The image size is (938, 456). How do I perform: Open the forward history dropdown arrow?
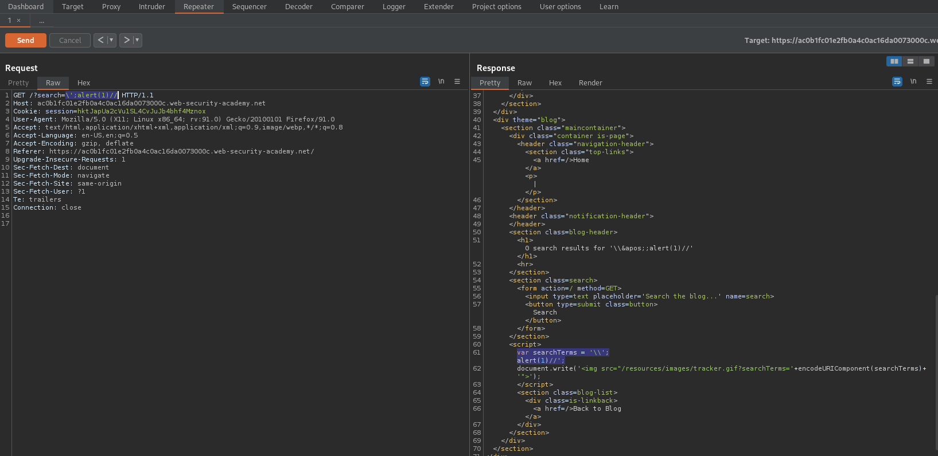[x=137, y=40]
